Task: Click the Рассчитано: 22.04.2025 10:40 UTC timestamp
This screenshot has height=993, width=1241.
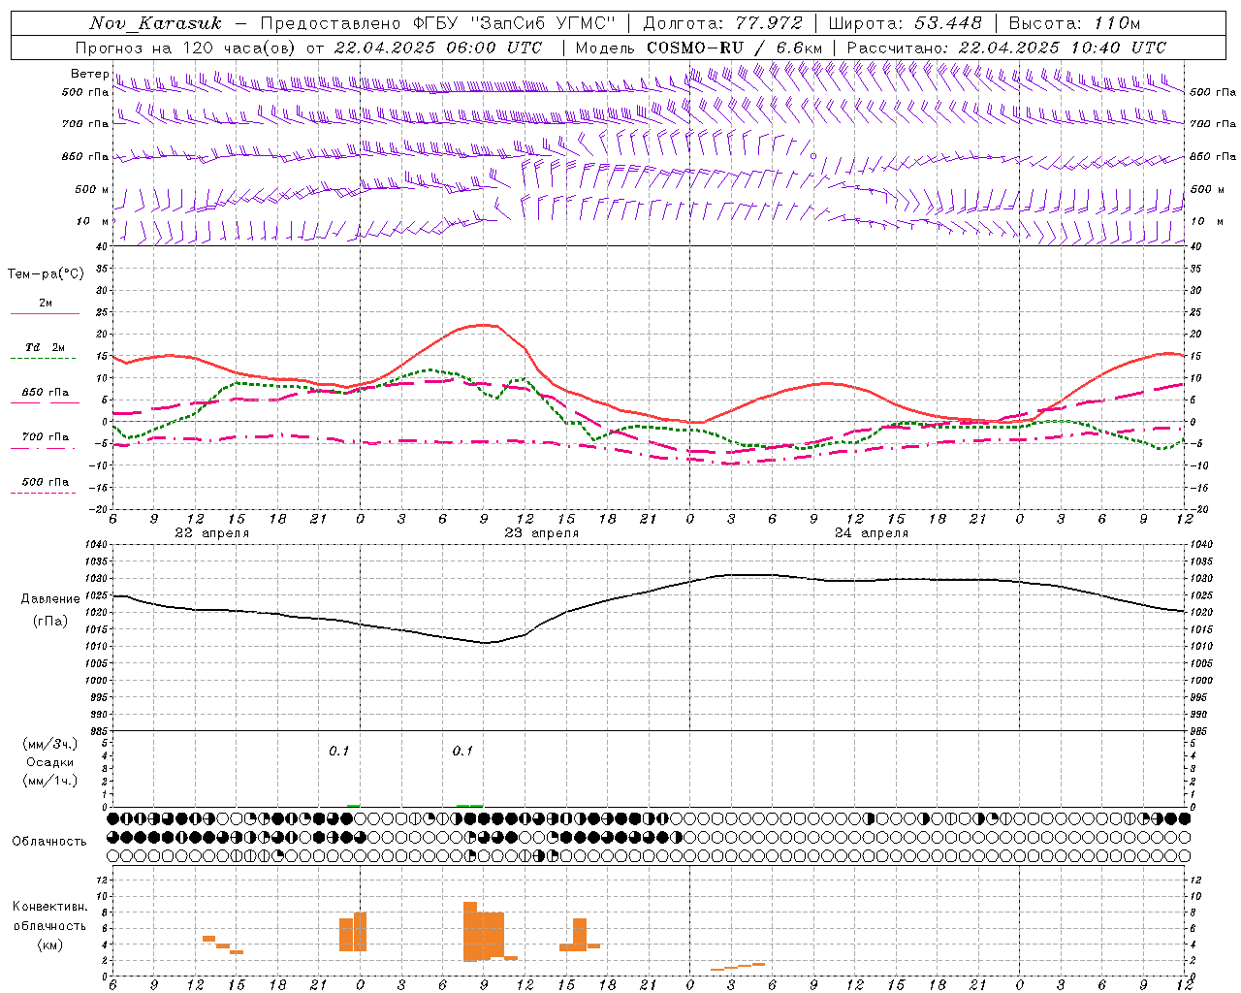Action: tap(1006, 48)
